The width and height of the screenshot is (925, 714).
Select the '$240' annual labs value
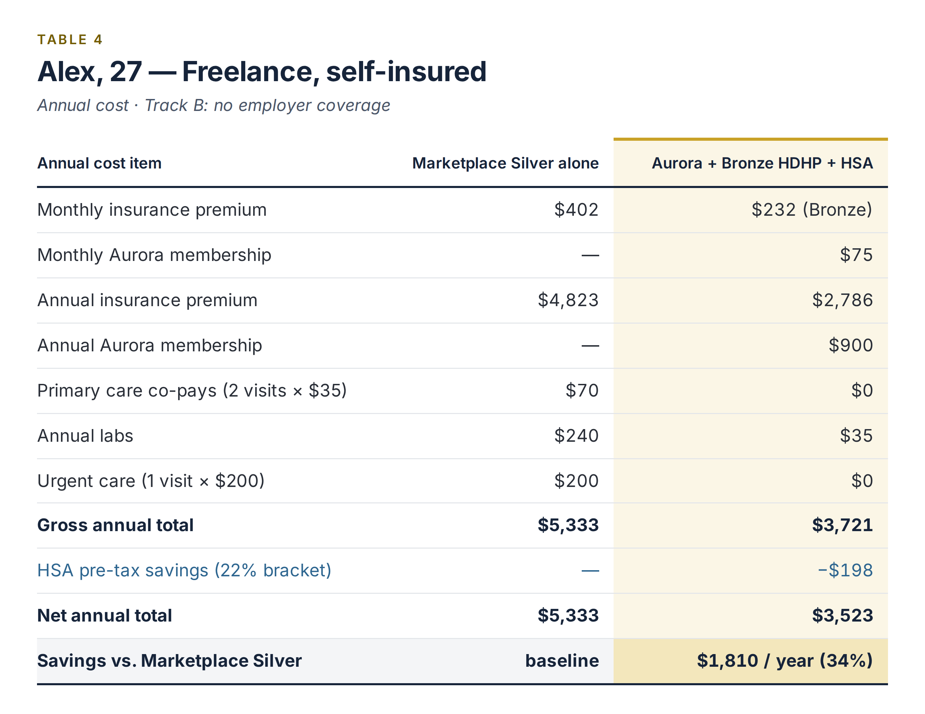[577, 436]
